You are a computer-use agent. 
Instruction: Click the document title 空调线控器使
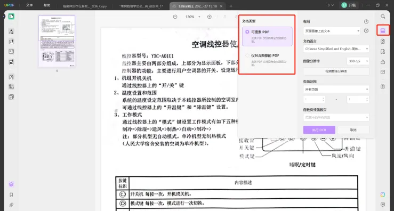215,44
